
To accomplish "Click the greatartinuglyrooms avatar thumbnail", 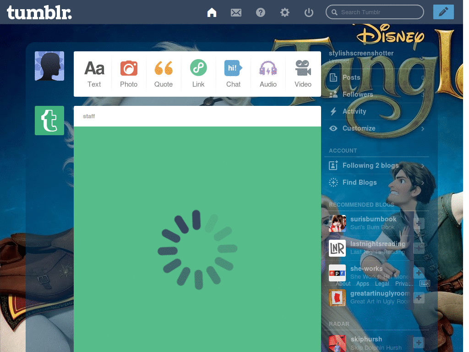I will (x=337, y=298).
